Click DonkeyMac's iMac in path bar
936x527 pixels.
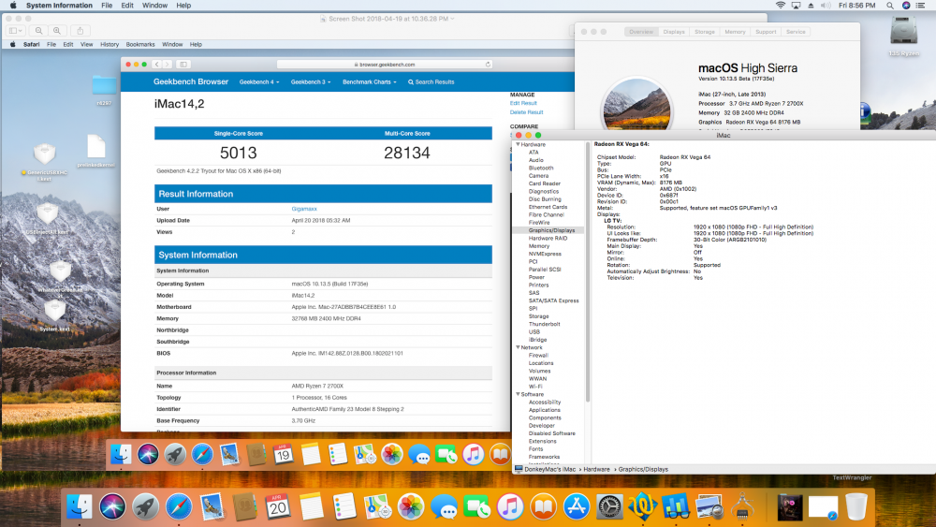(x=545, y=469)
